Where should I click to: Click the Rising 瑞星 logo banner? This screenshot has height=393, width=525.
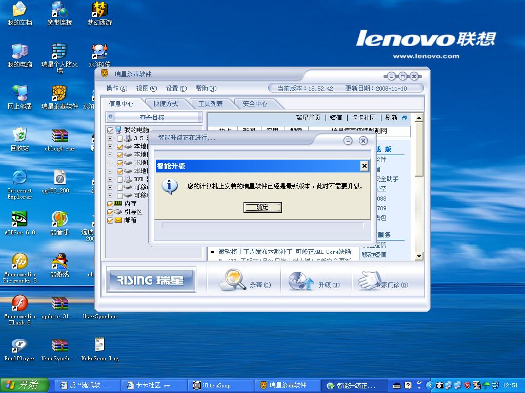coord(151,279)
